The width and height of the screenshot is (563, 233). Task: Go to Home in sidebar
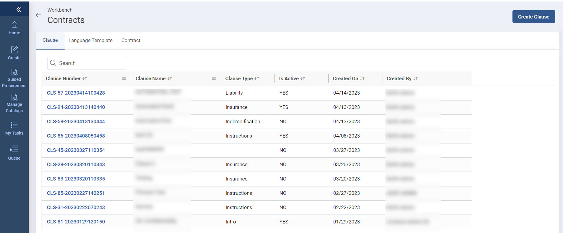[x=14, y=28]
